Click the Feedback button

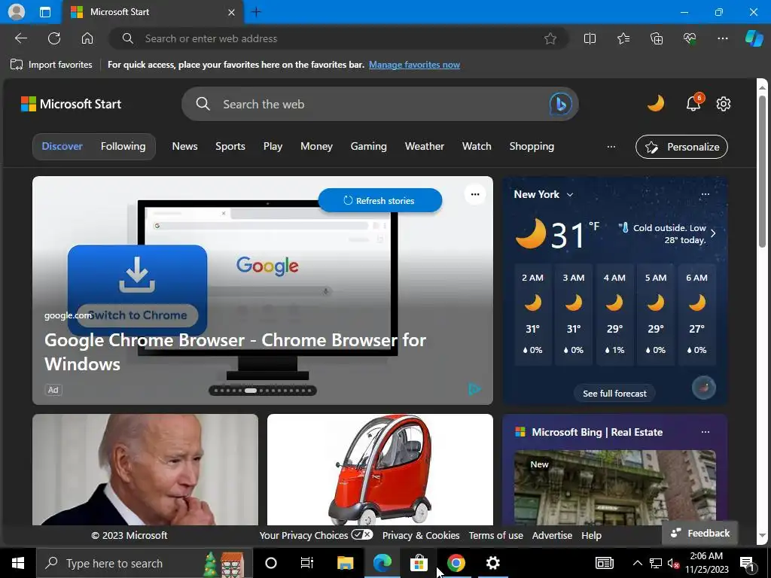pos(700,533)
